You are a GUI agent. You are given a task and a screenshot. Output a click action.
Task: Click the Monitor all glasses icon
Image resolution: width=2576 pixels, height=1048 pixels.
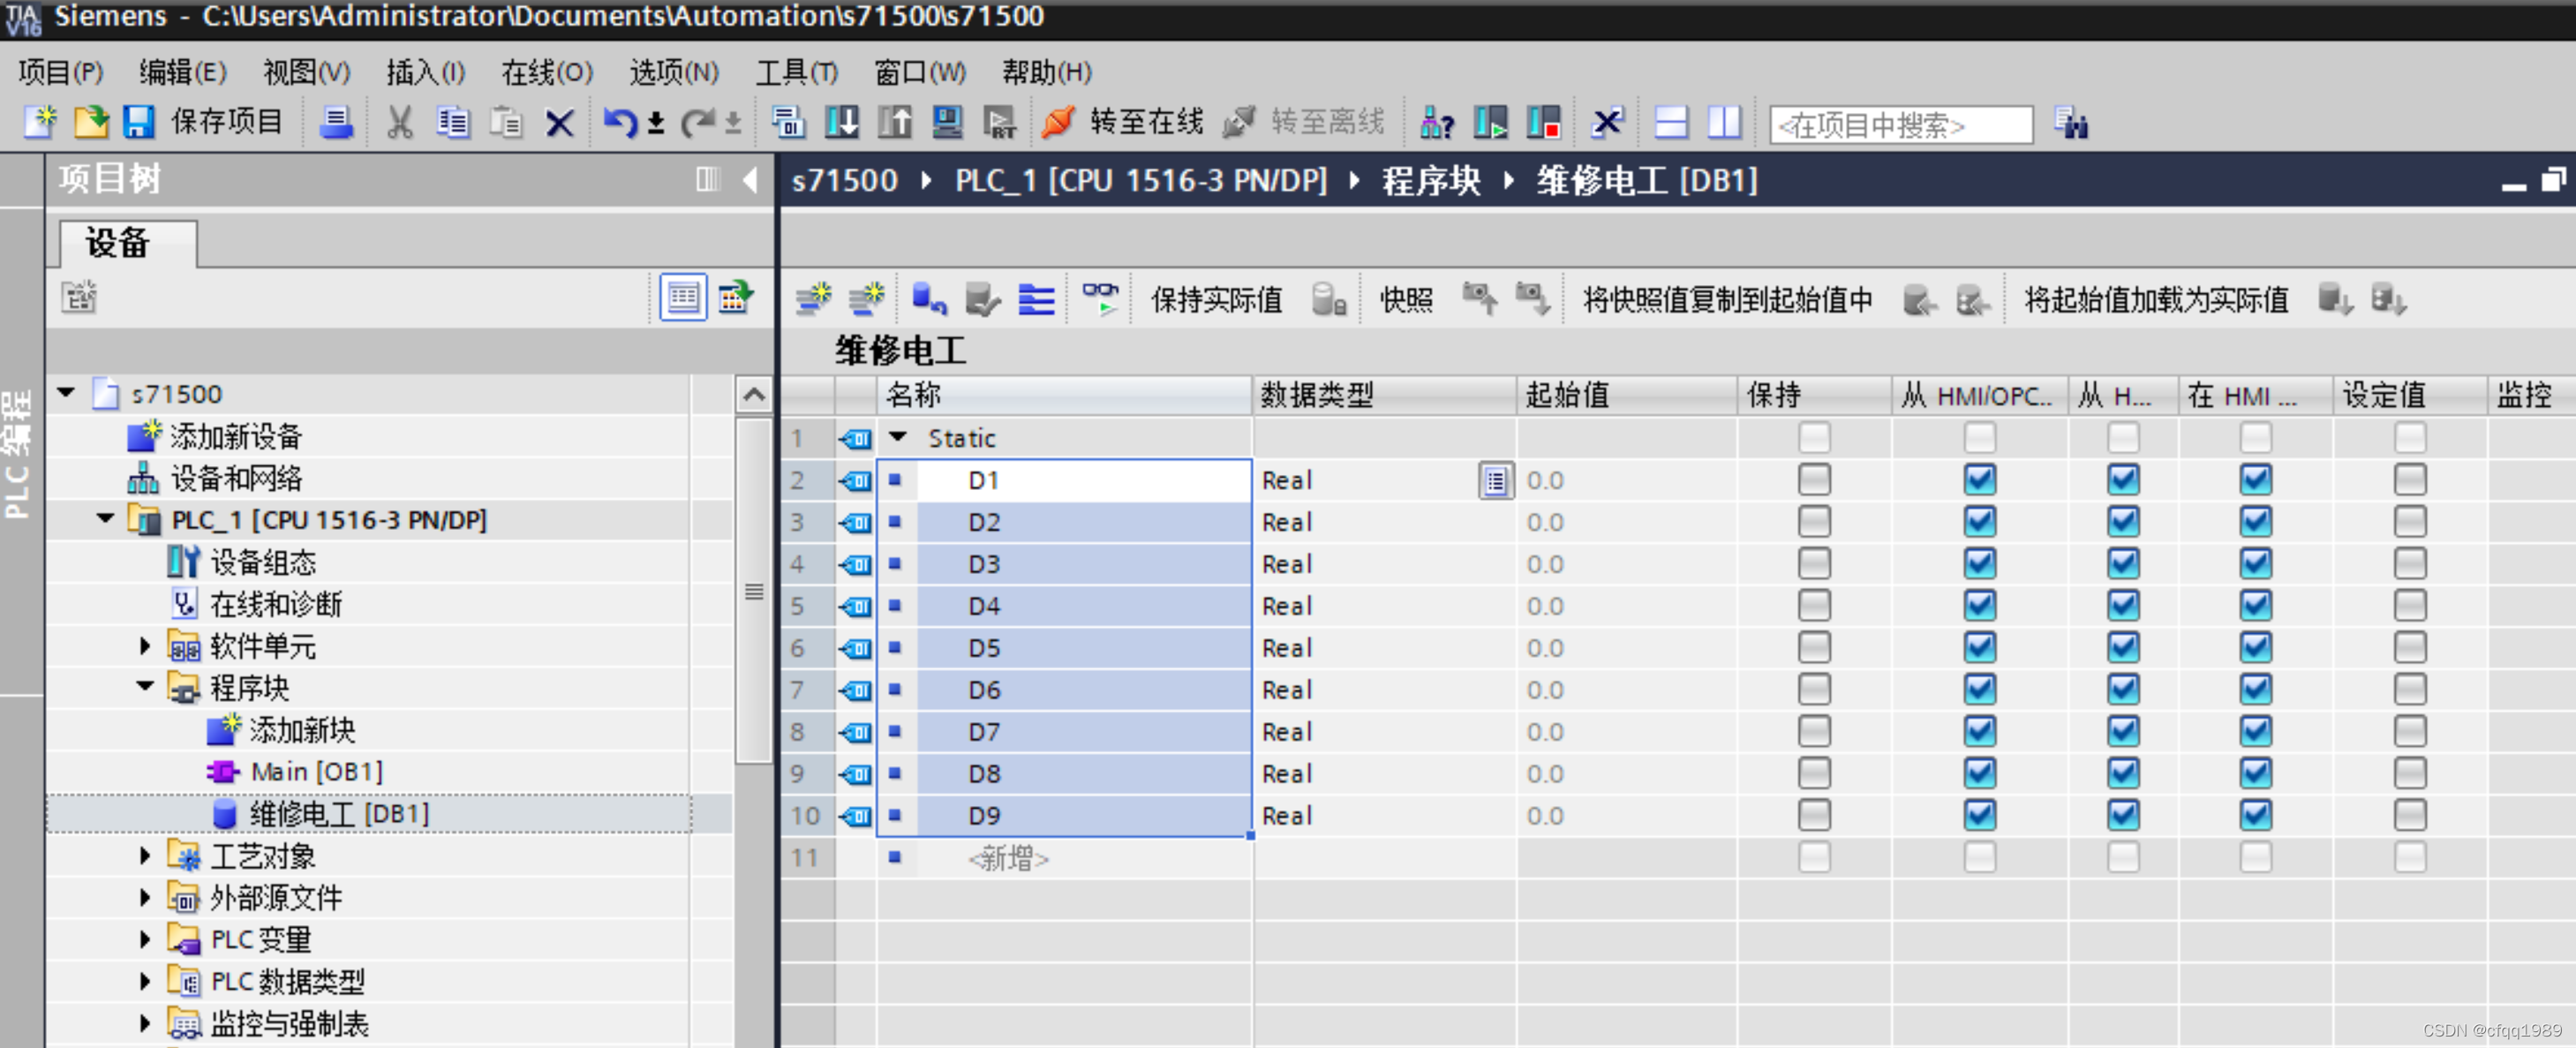coord(1100,299)
